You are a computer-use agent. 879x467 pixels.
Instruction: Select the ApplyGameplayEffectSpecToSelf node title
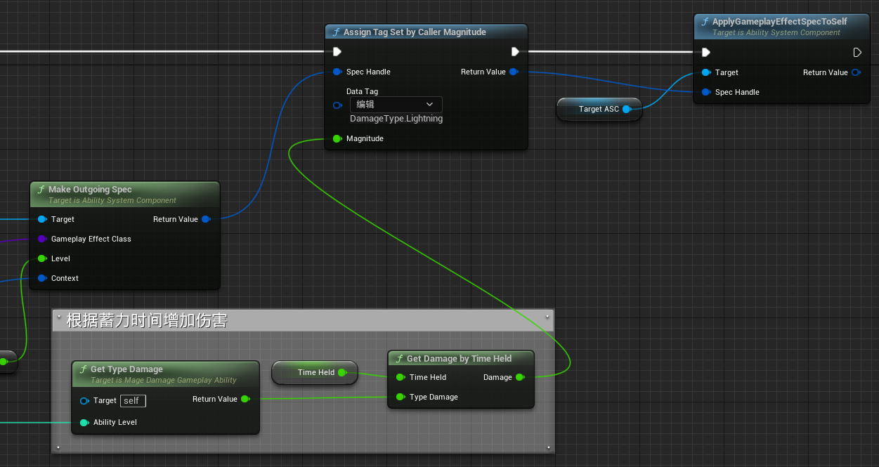click(780, 22)
